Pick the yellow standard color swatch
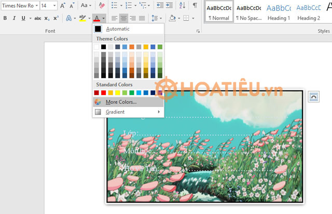Image resolution: width=332 pixels, height=214 pixels. (x=118, y=93)
